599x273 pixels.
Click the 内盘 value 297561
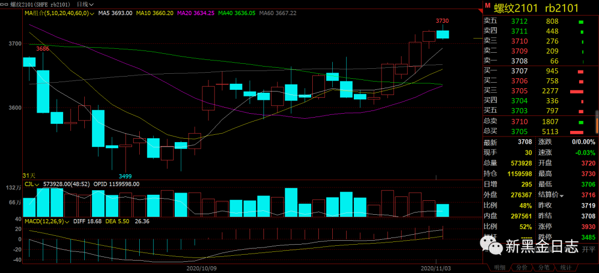[521, 216]
